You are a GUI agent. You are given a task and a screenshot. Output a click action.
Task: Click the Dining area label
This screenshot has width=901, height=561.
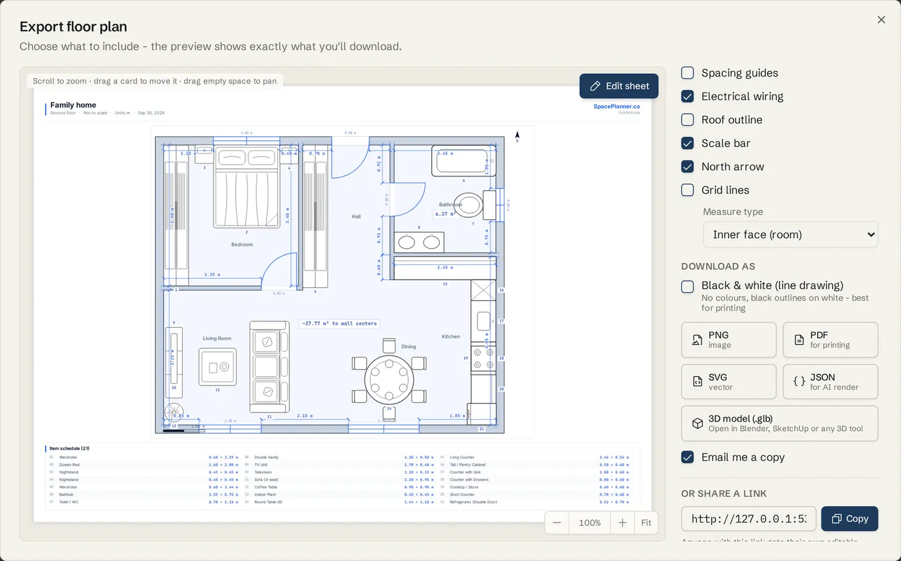coord(409,346)
